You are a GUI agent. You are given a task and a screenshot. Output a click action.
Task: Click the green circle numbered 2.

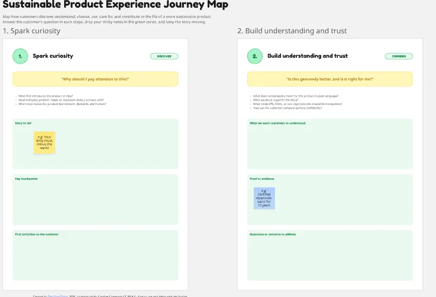(x=255, y=56)
